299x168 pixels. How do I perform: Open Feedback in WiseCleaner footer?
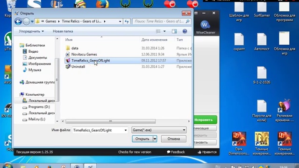[176, 152]
